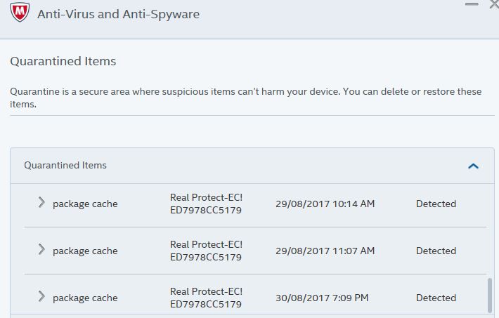Click Real Protect-EC detection name in second row
The width and height of the screenshot is (499, 318).
[206, 251]
